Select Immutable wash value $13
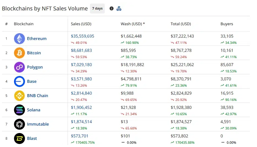 [x=124, y=122]
